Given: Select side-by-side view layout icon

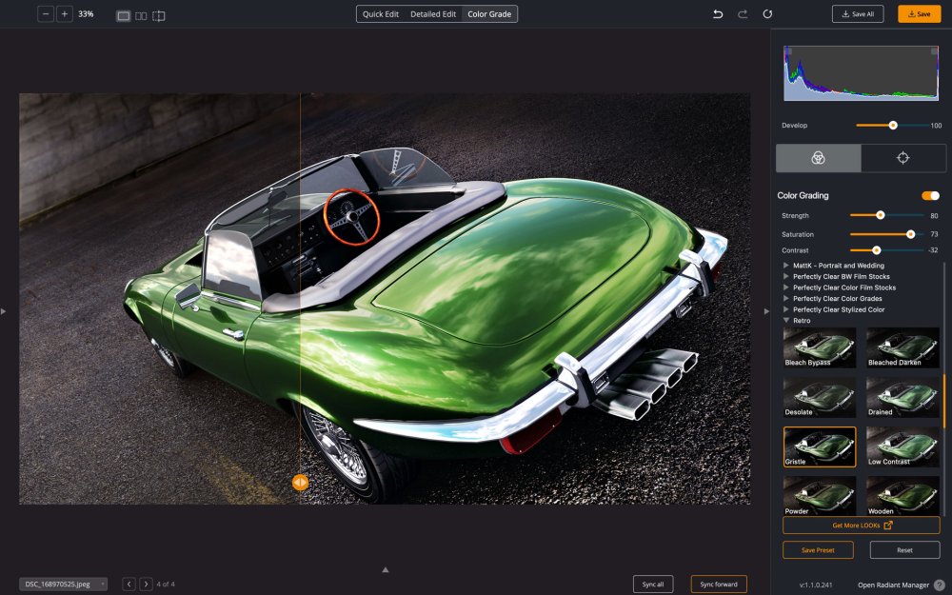Looking at the screenshot, I should pyautogui.click(x=141, y=16).
